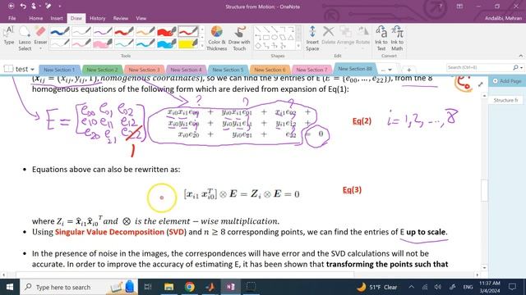
Task: Select the thin pink pen
Action: click(81, 43)
